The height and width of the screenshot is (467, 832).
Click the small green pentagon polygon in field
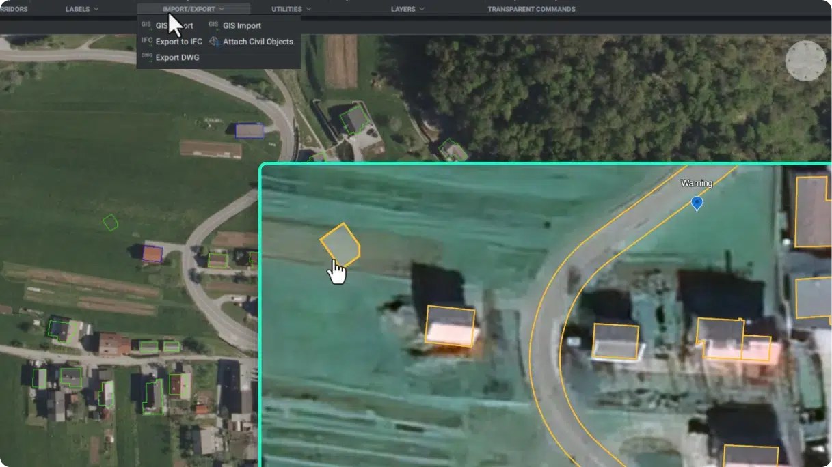(x=110, y=223)
